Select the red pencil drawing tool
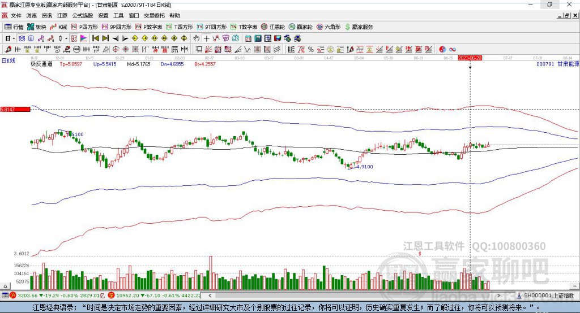580x313 pixels. tap(8, 50)
